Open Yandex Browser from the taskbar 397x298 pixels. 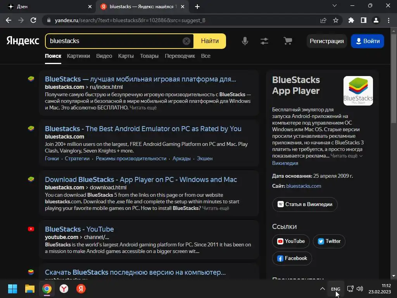pyautogui.click(x=64, y=289)
